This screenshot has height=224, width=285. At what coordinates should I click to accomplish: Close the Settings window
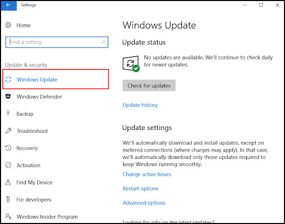[277, 5]
